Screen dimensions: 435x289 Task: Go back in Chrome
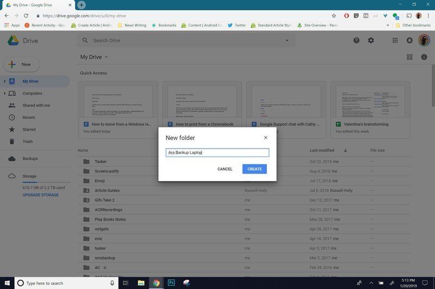click(7, 16)
